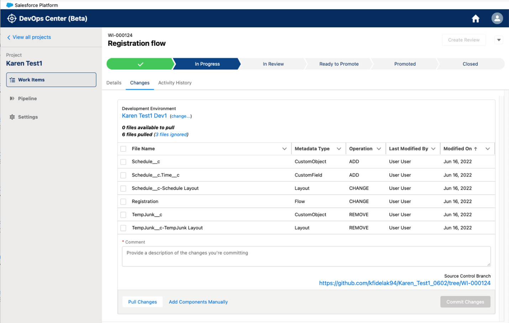Select the Changes tab
Image resolution: width=509 pixels, height=323 pixels.
140,83
